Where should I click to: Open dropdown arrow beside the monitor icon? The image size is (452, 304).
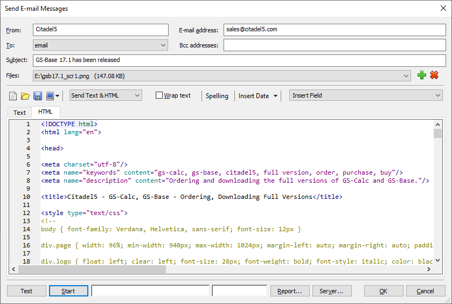point(57,96)
